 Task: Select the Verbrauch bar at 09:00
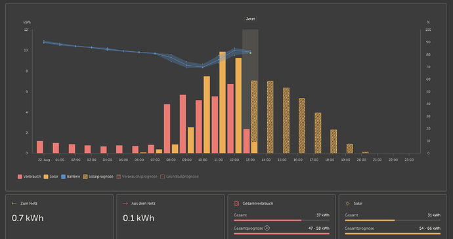183,124
